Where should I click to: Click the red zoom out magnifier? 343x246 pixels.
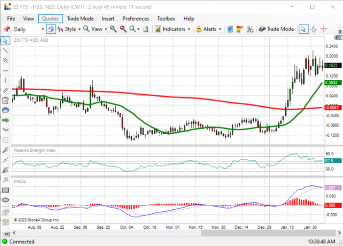click(x=123, y=29)
